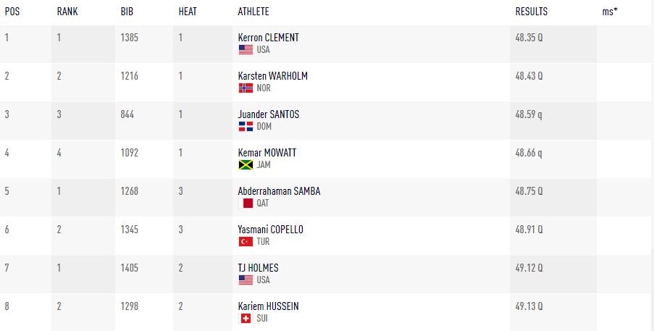Click the Jamaica flag under Kemar MOWATT
The width and height of the screenshot is (654, 331).
[246, 164]
